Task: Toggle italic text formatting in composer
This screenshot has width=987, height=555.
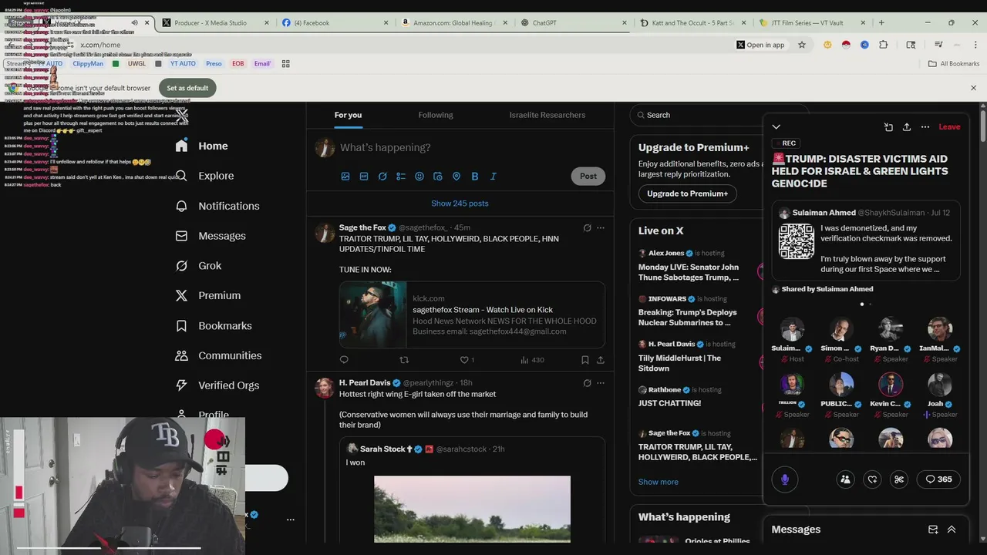Action: (493, 177)
